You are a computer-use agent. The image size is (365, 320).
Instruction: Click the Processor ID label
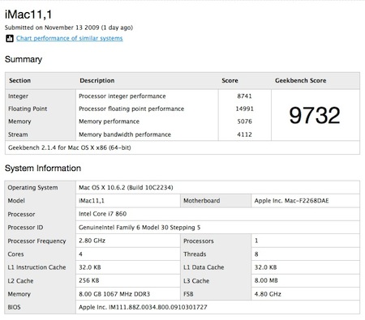[25, 228]
